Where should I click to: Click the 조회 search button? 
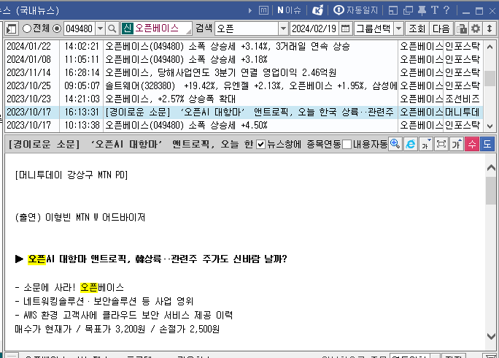[x=417, y=28]
